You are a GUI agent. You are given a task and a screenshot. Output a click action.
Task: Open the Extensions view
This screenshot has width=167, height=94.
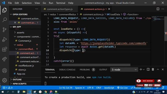click(x=4, y=49)
